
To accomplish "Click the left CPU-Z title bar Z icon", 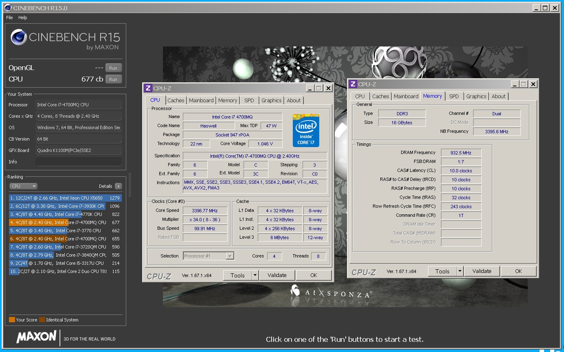I will pyautogui.click(x=148, y=88).
